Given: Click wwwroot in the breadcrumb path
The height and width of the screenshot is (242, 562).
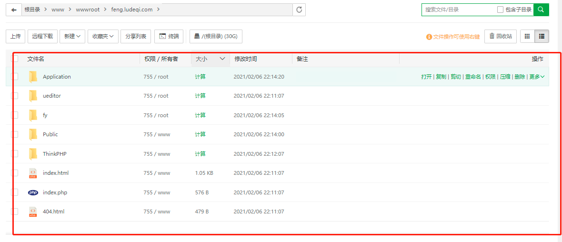Looking at the screenshot, I should click(88, 10).
